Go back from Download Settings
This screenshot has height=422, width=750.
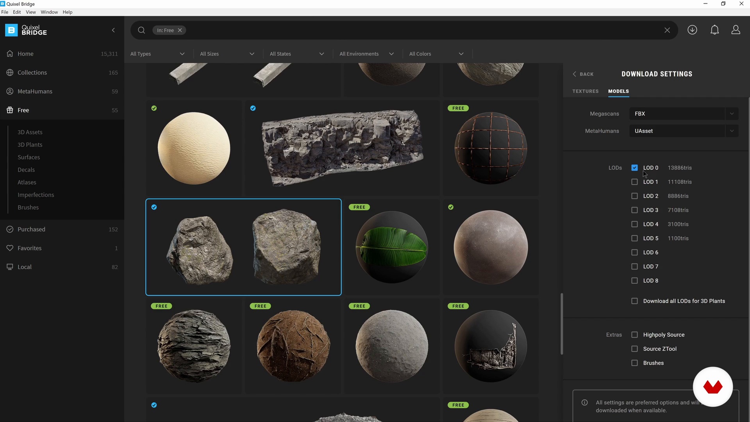pyautogui.click(x=583, y=74)
